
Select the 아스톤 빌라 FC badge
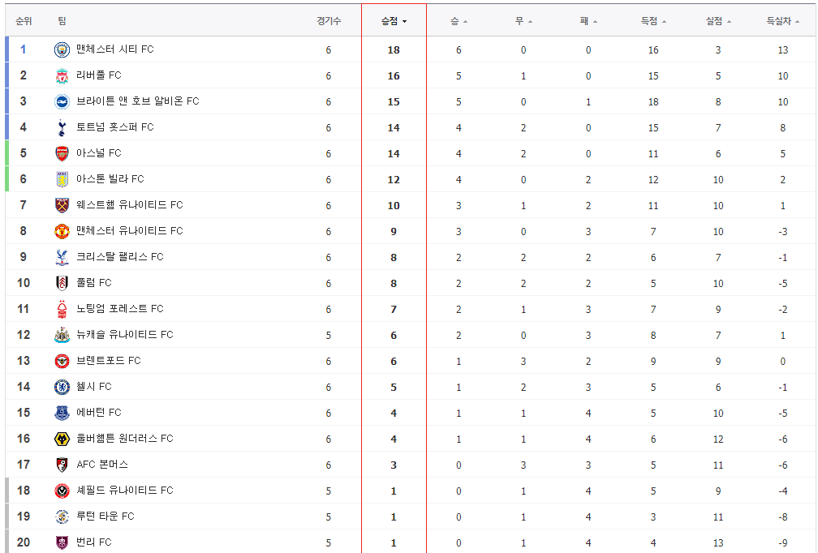tap(62, 178)
